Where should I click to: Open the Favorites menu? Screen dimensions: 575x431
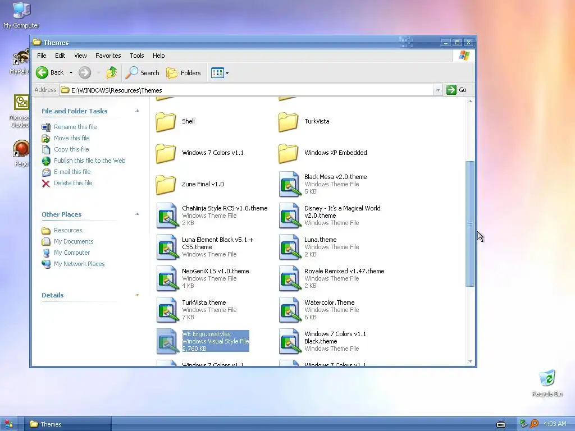tap(108, 56)
